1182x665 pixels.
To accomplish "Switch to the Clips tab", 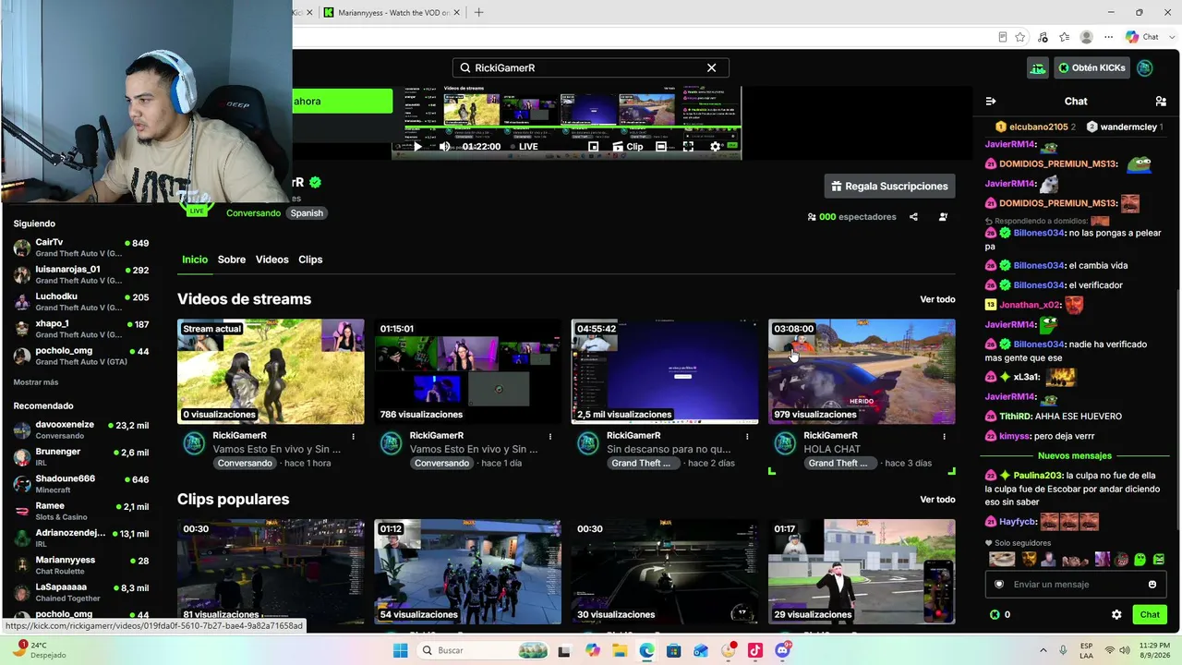I will coord(310,260).
